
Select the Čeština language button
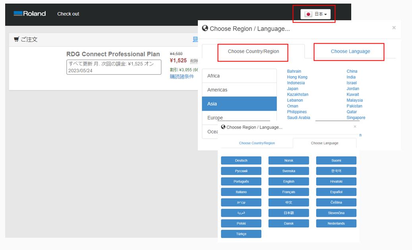336,202
